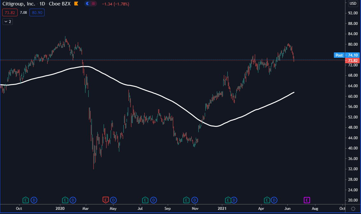Viewport: 361px width, 214px height.
Task: Select the November 2020 dividend marker
Action: (x=195, y=200)
